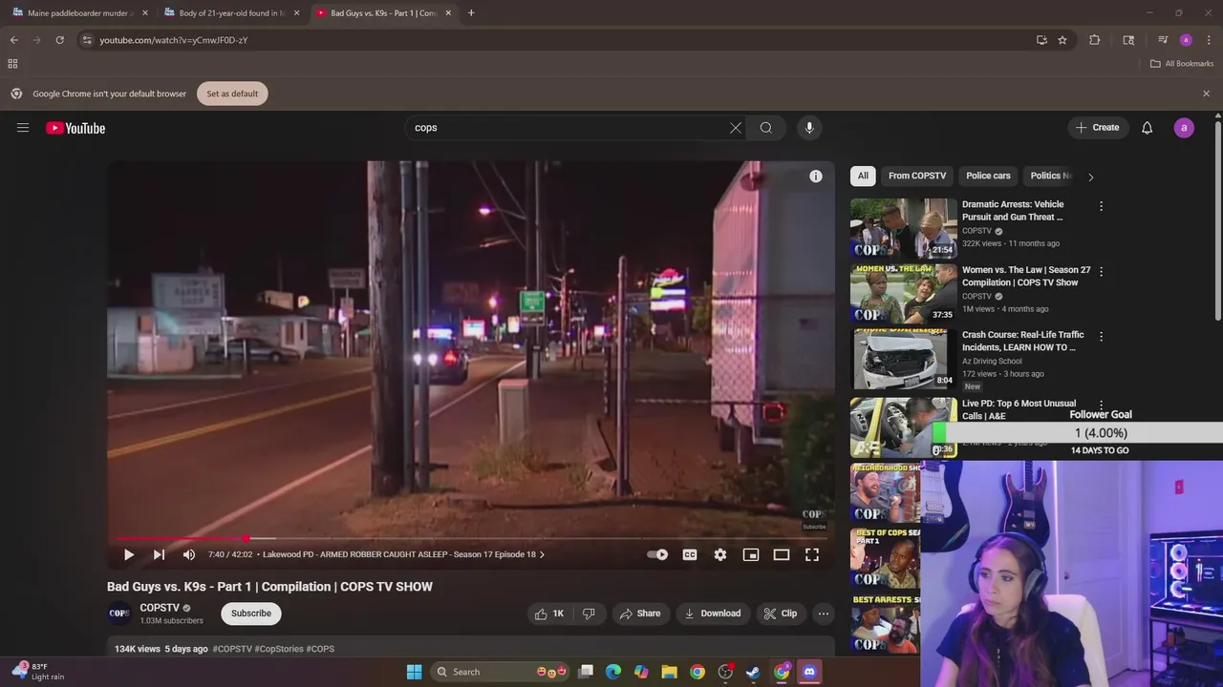Open options for 'Dramatic Arrests' video
Screen dimensions: 1223x687
[1101, 206]
